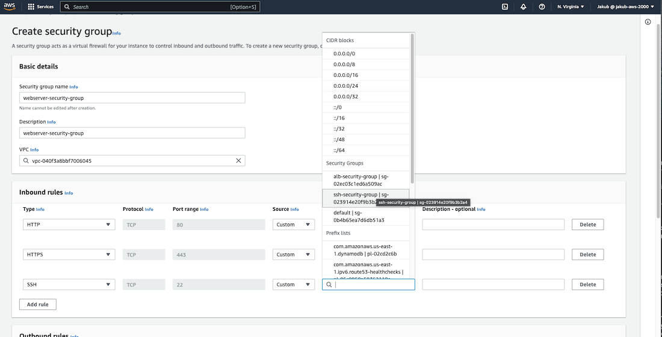Image resolution: width=662 pixels, height=337 pixels.
Task: Click the Security group name Info link
Action: 73,87
